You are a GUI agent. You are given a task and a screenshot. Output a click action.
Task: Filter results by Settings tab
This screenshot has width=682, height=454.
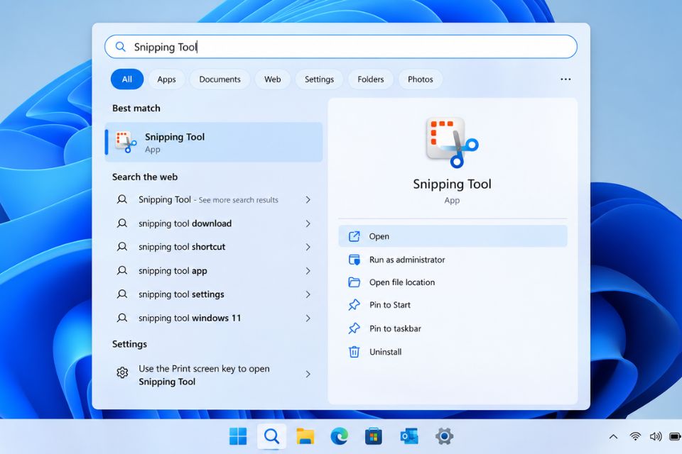pos(319,79)
